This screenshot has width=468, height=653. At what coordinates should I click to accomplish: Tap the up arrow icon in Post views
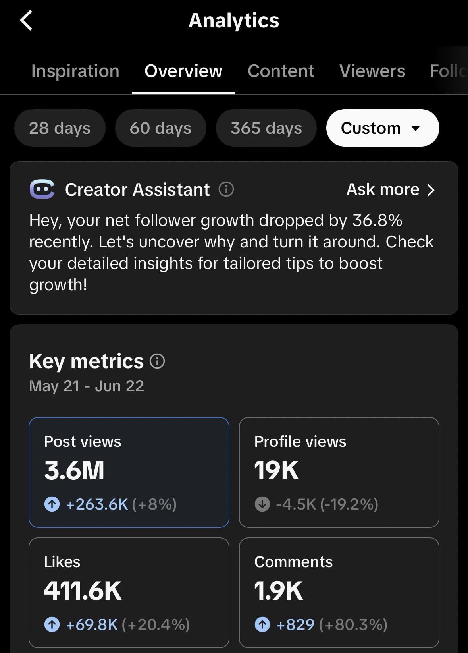click(52, 504)
